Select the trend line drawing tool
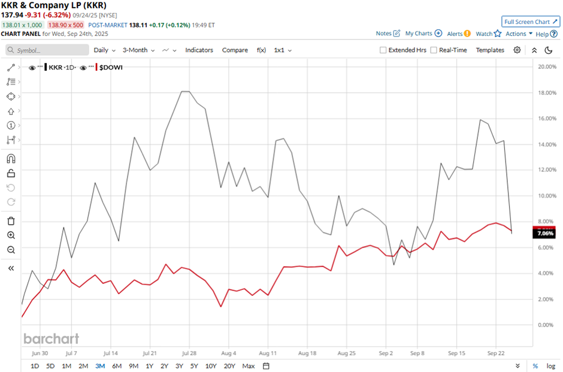The height and width of the screenshot is (372, 563). [11, 68]
